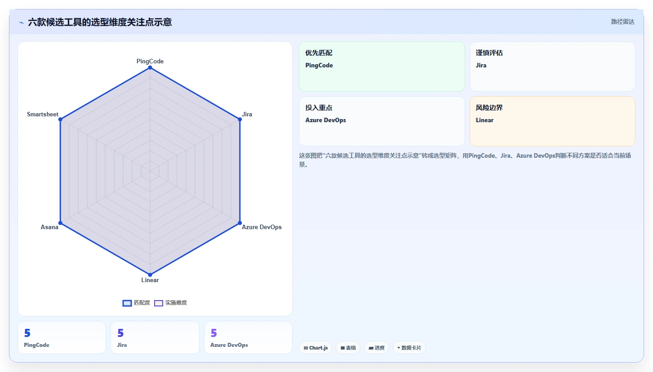Viewport: 653px width, 372px height.
Task: Select the 优先匹配 PingCode card
Action: tap(382, 66)
